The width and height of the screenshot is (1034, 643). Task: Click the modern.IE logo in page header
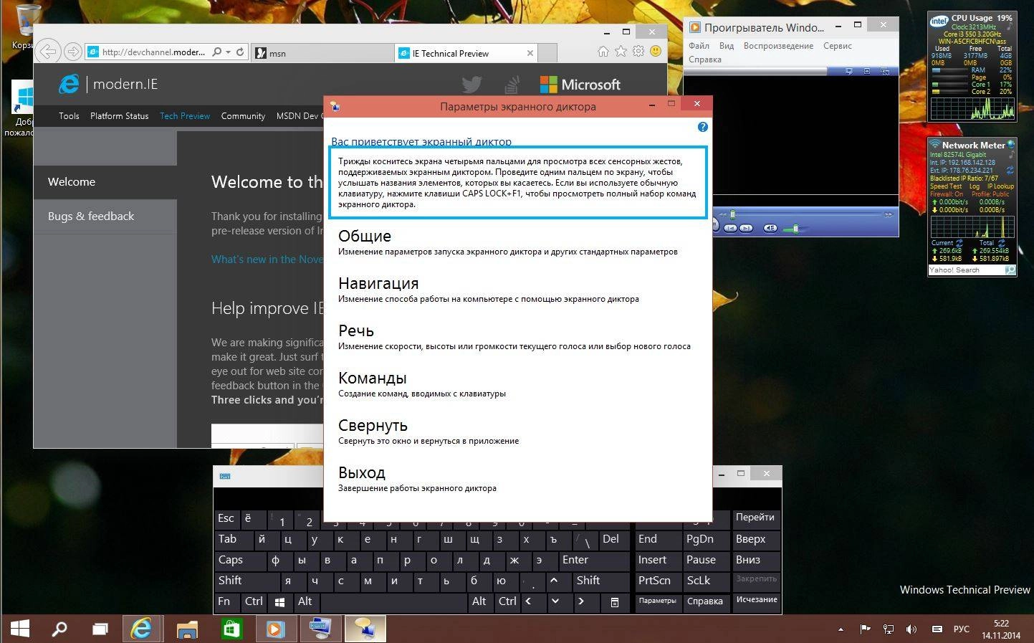[x=108, y=84]
